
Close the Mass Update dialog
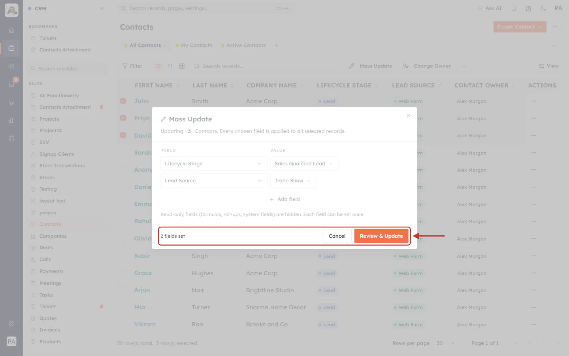(x=408, y=116)
